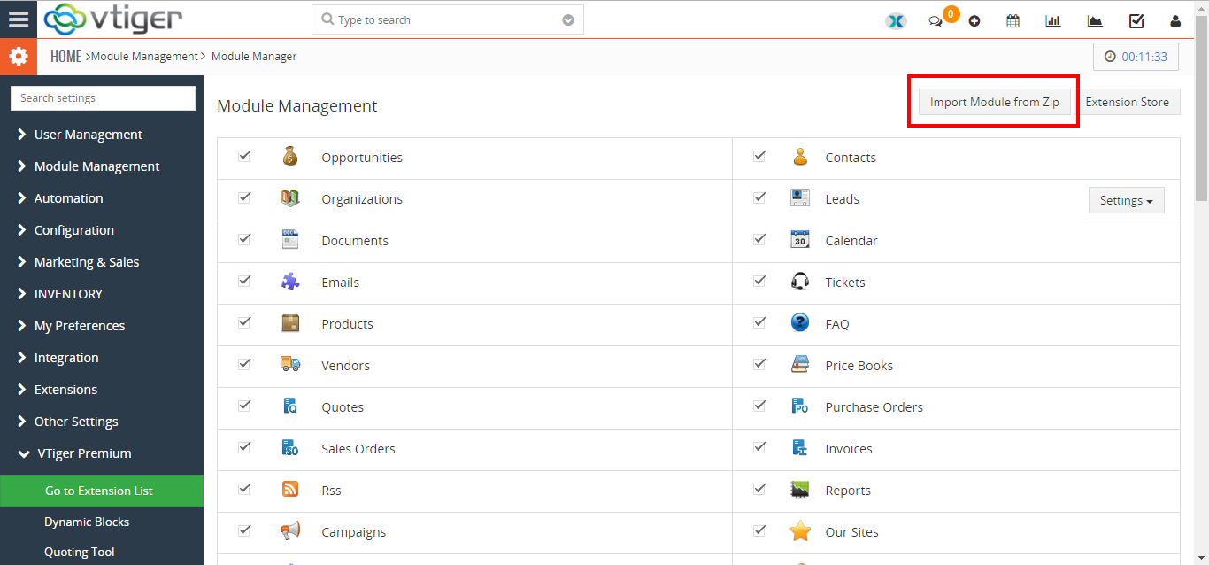Image resolution: width=1209 pixels, height=565 pixels.
Task: Disable the Calendar module checkbox
Action: (759, 239)
